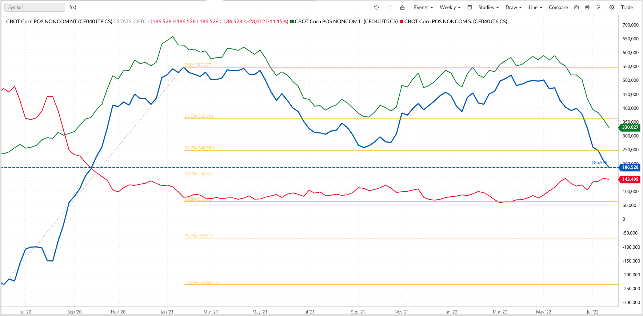The height and width of the screenshot is (316, 643).
Task: Click blue 186,528 price axis tag
Action: [x=630, y=167]
